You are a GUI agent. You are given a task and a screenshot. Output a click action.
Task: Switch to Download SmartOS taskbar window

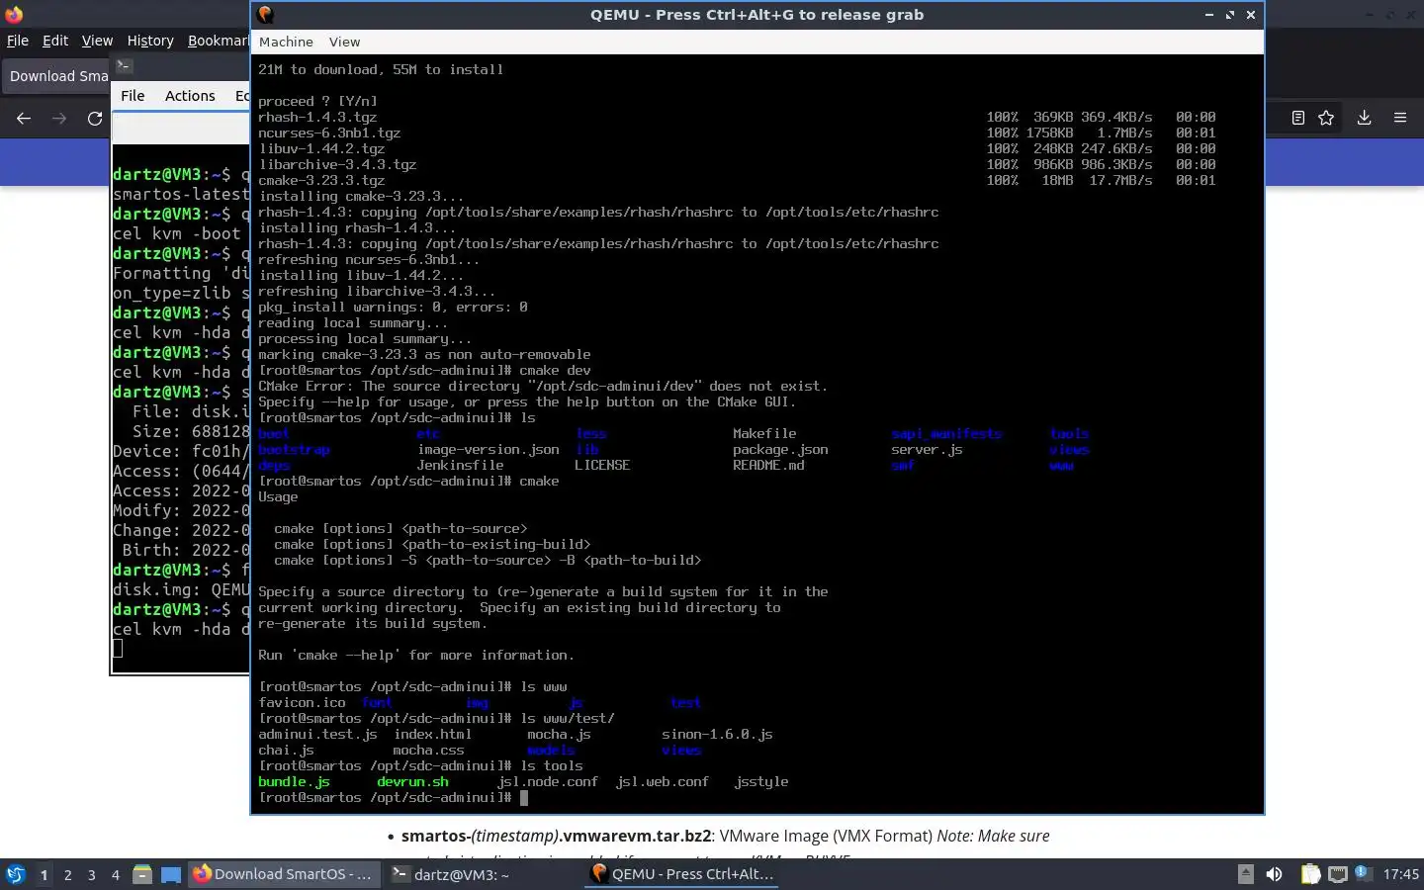[x=283, y=874]
